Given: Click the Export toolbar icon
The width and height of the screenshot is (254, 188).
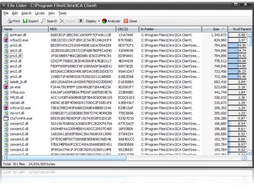Looking at the screenshot, I should coord(25,21).
